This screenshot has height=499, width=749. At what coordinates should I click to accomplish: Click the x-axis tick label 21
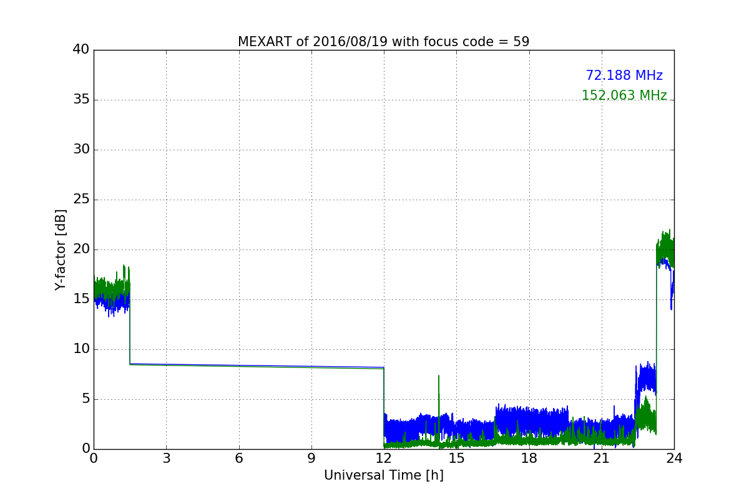tap(602, 458)
